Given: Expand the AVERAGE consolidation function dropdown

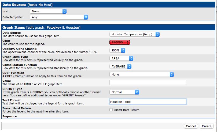Looking at the screenshot, I should 120,66.
